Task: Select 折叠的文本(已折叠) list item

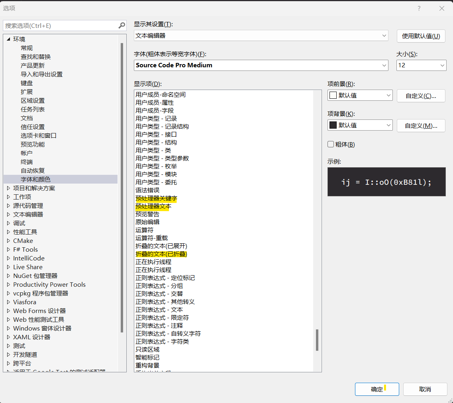Action: [161, 254]
